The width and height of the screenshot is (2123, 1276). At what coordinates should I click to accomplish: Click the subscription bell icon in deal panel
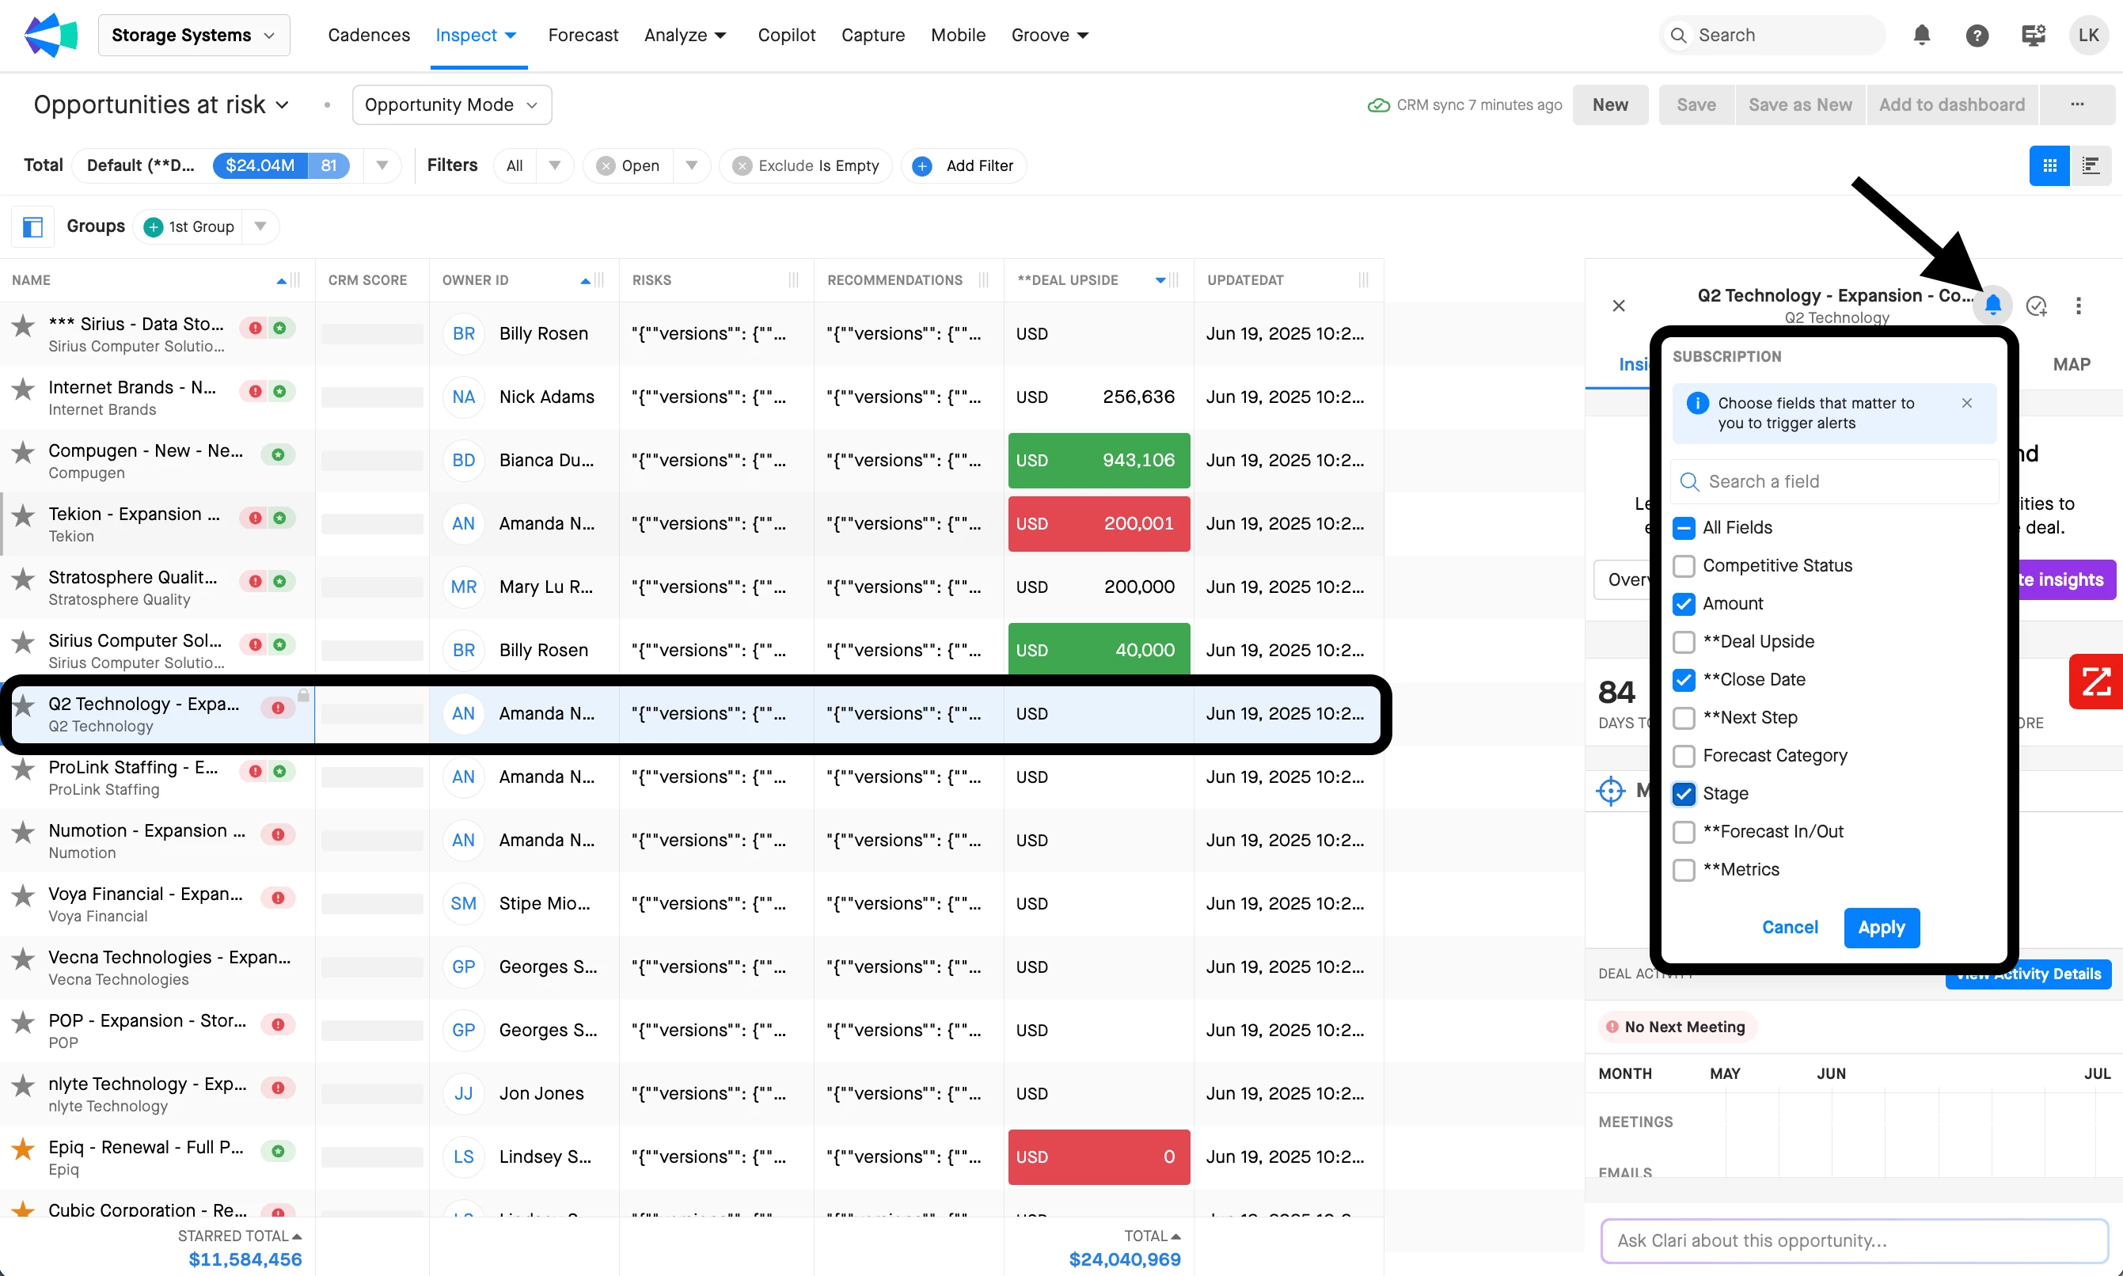tap(1992, 305)
